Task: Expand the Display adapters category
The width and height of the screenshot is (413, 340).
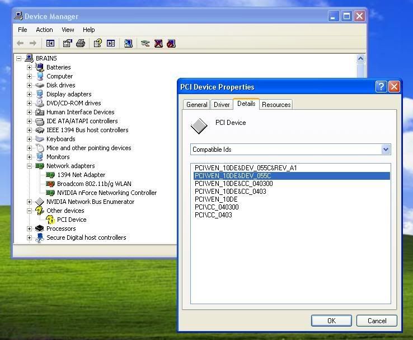Action: (x=29, y=94)
